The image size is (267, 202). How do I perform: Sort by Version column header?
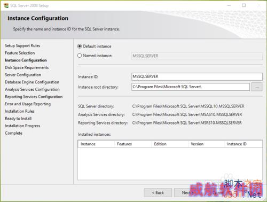click(x=207, y=144)
